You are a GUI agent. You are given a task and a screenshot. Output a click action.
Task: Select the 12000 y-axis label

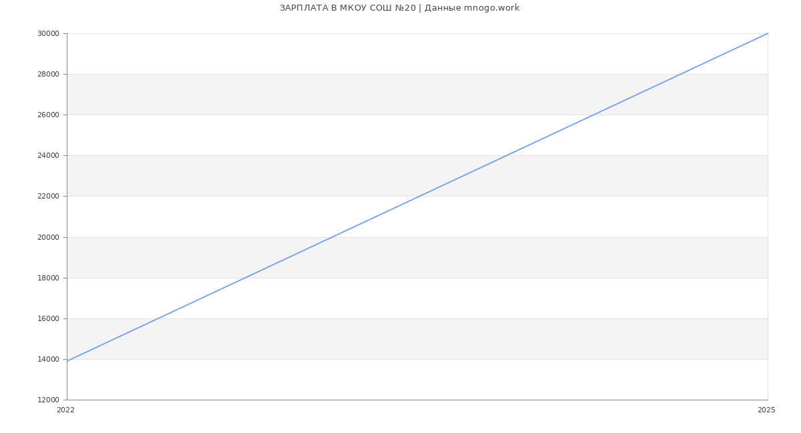coord(48,400)
